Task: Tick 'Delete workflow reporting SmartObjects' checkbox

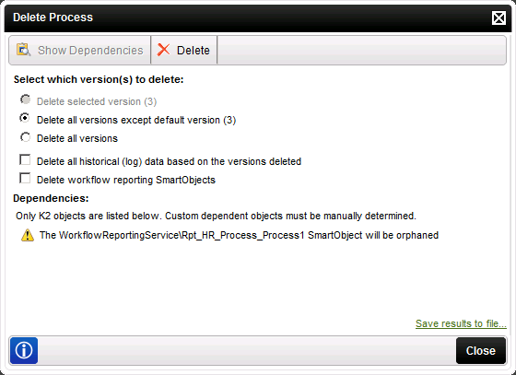Action: point(25,179)
